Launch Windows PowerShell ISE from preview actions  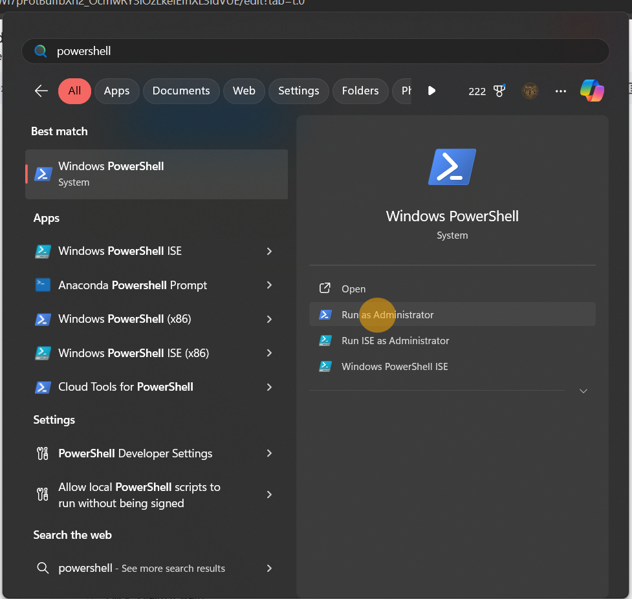[452, 366]
